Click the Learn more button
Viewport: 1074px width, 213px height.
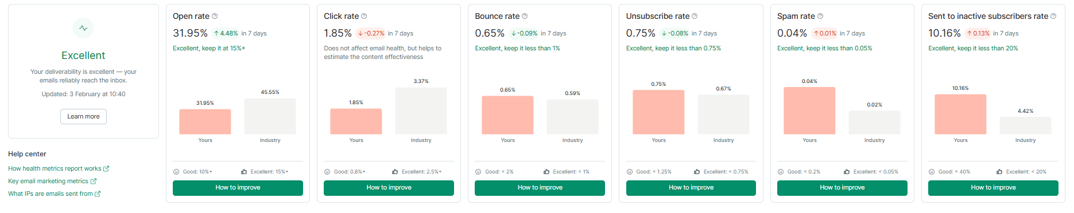[83, 116]
